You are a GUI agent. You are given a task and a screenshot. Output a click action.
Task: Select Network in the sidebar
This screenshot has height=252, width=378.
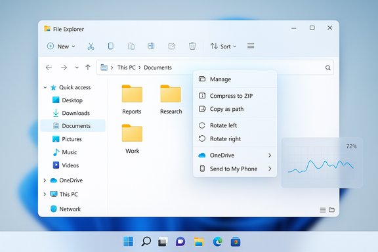[x=66, y=209]
